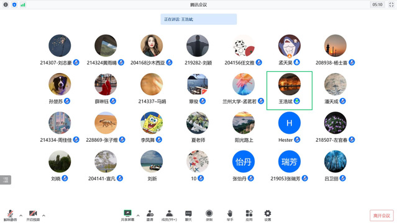
Task: Open screen share options arrow
Action: click(x=138, y=216)
